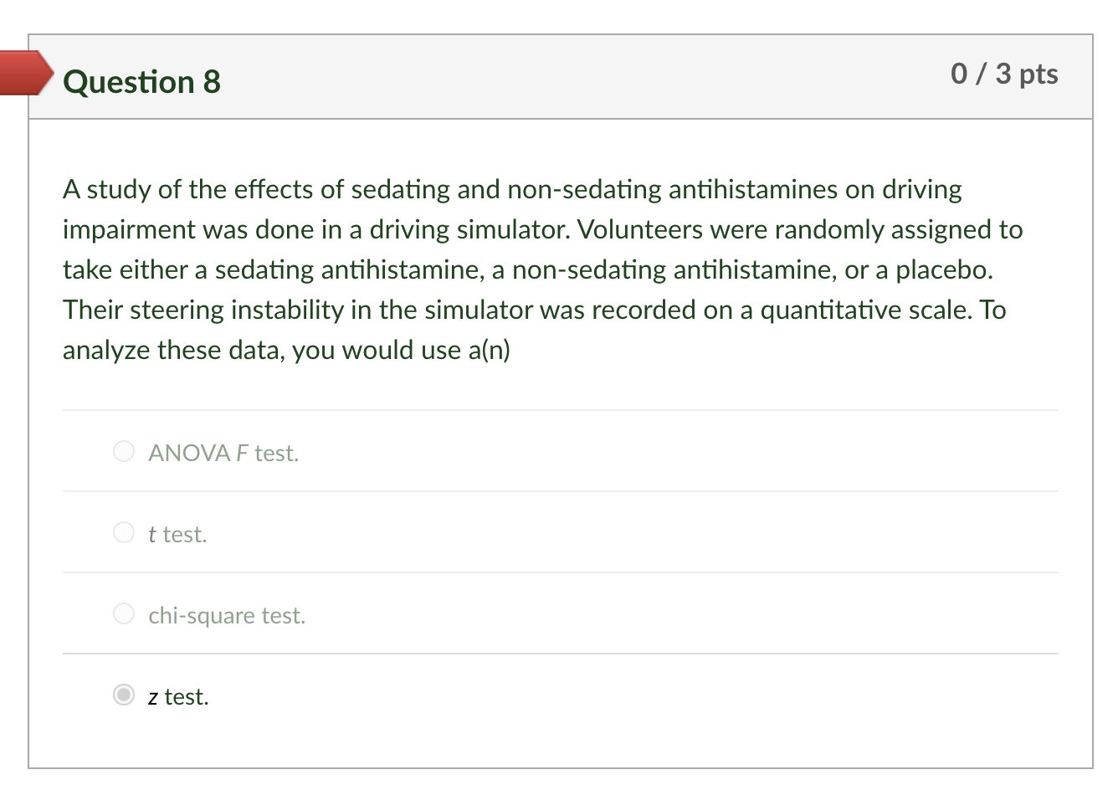Select the t test radio button

(123, 532)
